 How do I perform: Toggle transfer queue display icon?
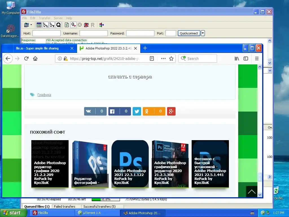(58, 25)
